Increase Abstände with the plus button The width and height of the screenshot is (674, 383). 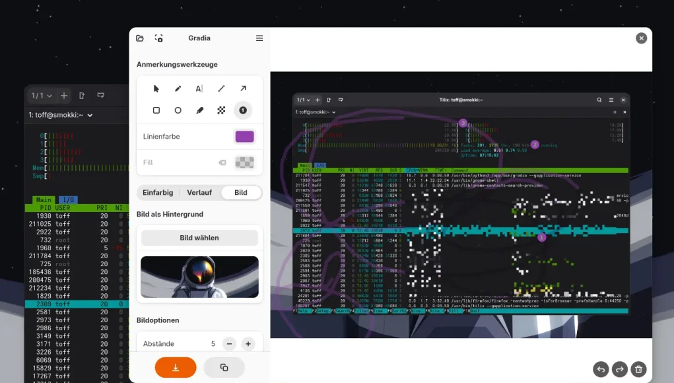point(248,344)
